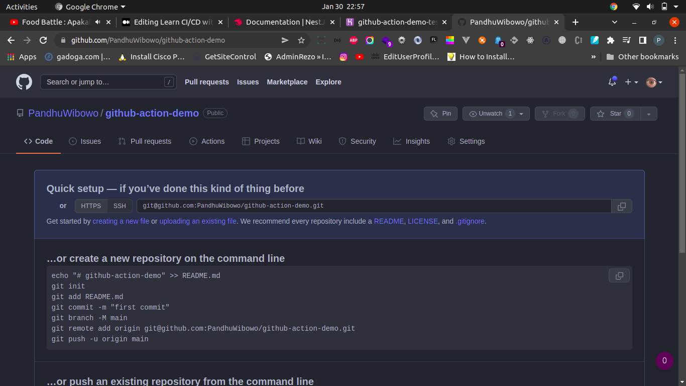The width and height of the screenshot is (686, 386).
Task: Select the SSH protocol option
Action: (x=120, y=206)
